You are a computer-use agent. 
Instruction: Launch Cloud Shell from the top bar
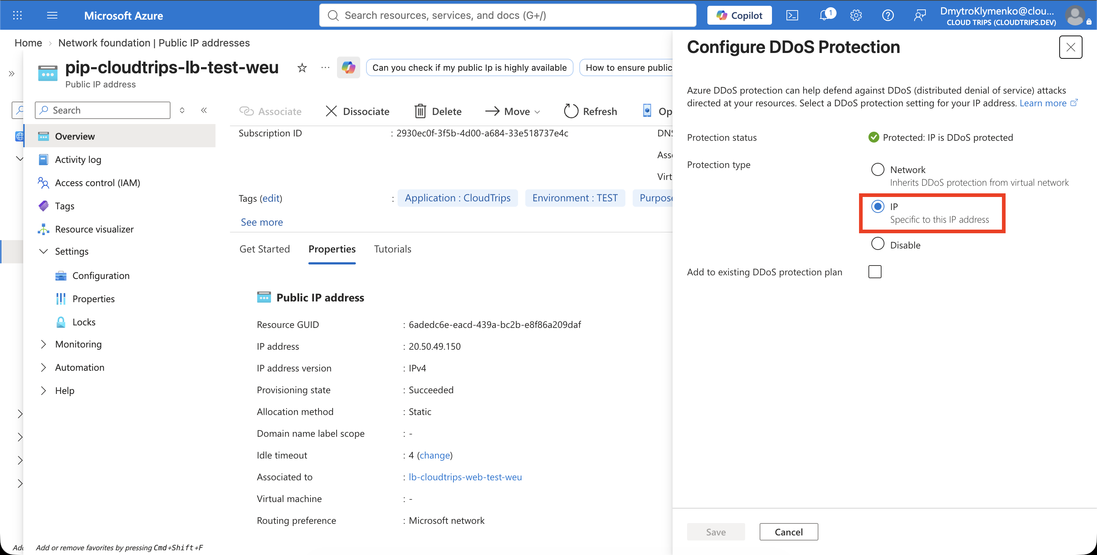[792, 15]
